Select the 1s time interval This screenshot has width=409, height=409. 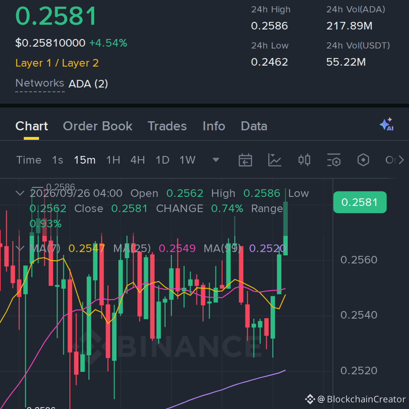[x=58, y=160]
